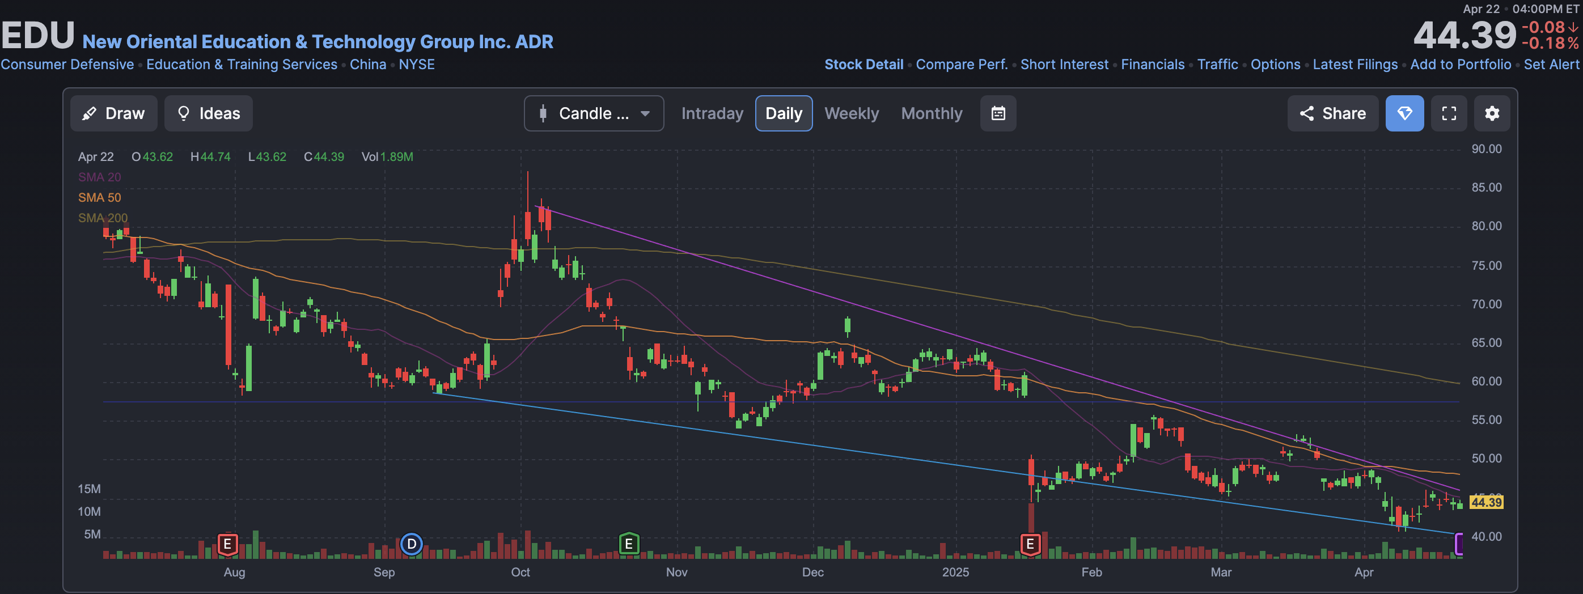Screen dimensions: 1583x594
Task: Open the Traffic link
Action: pos(1217,65)
